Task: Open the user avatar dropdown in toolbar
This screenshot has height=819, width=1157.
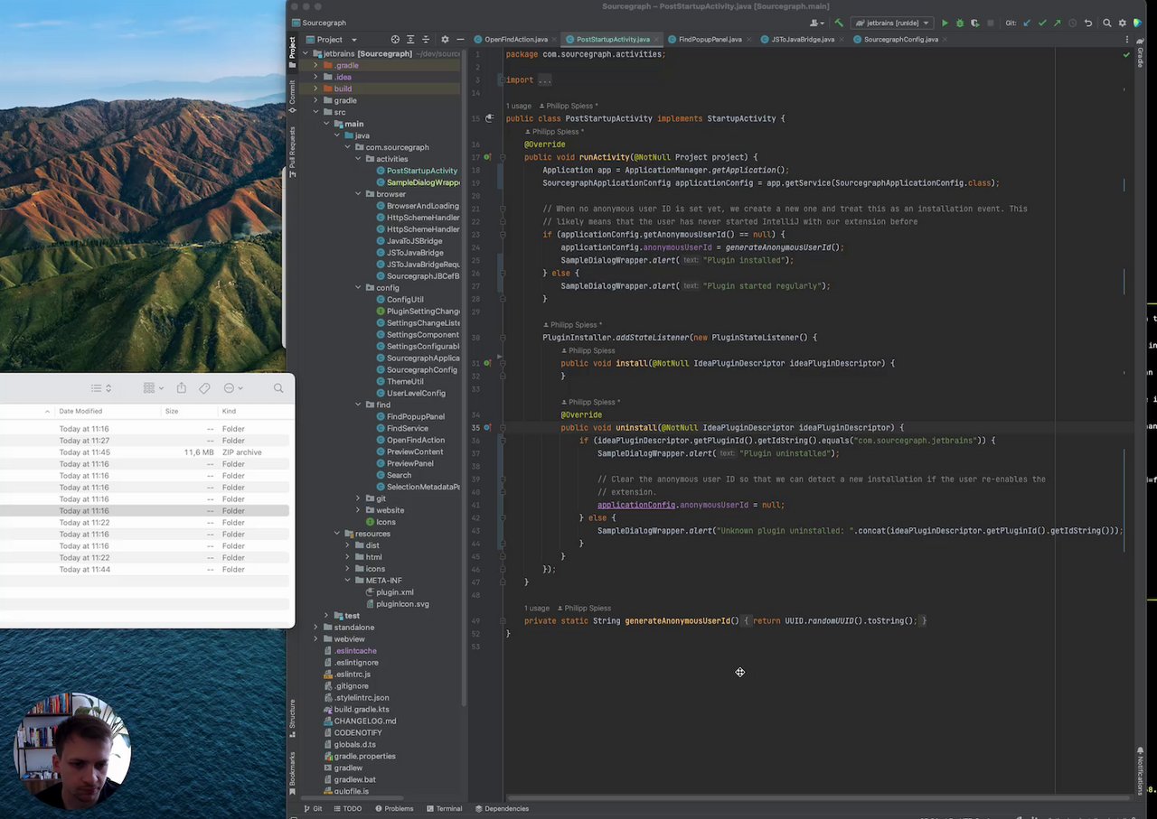Action: pyautogui.click(x=818, y=23)
